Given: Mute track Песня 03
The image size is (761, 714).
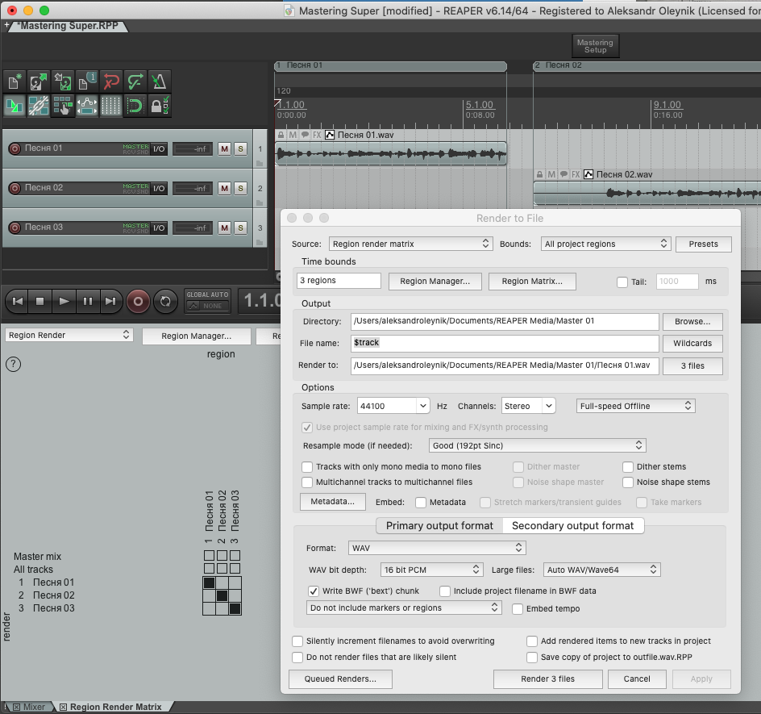Looking at the screenshot, I should click(x=224, y=228).
